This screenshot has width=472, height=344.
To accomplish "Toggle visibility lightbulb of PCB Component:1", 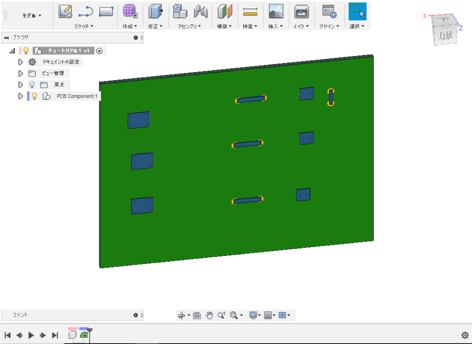I will coord(34,96).
